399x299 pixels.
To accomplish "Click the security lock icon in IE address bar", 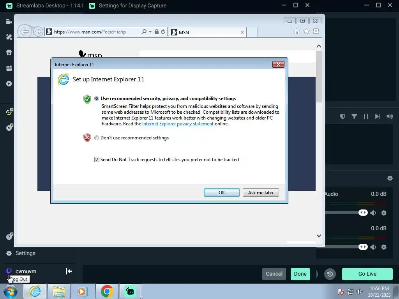I will pyautogui.click(x=157, y=32).
